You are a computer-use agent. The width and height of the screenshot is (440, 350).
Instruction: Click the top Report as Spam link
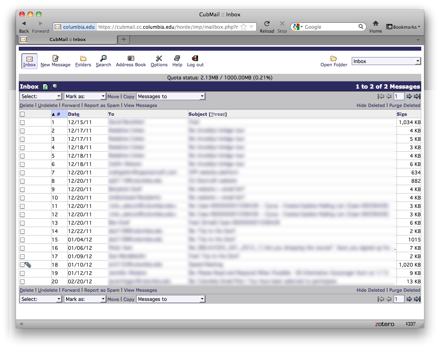coord(102,105)
